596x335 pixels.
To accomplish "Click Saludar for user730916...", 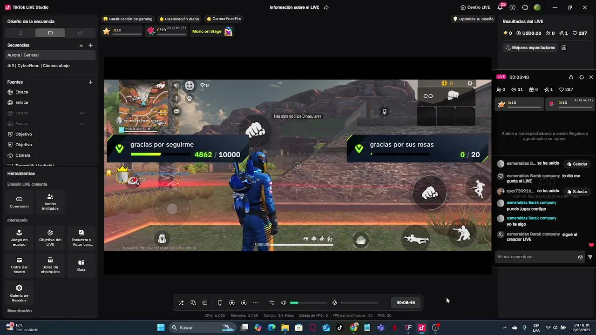I will tap(577, 191).
